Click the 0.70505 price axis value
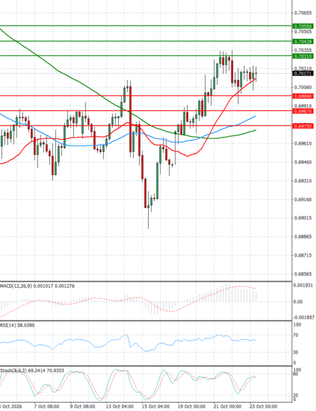This screenshot has height=411, width=316. tap(303, 31)
